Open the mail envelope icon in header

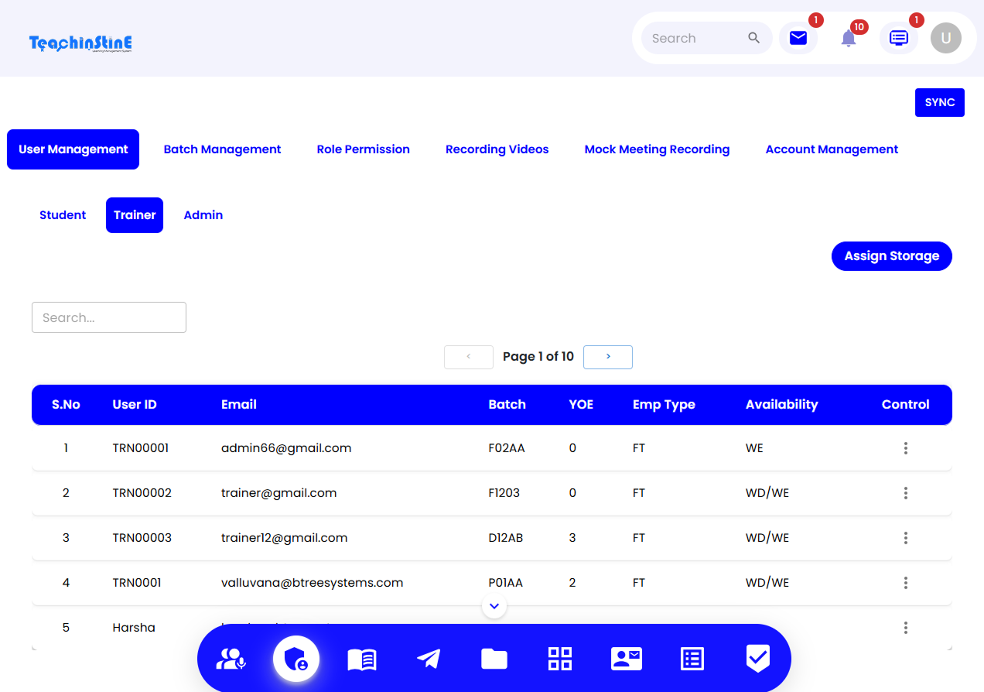(x=798, y=38)
